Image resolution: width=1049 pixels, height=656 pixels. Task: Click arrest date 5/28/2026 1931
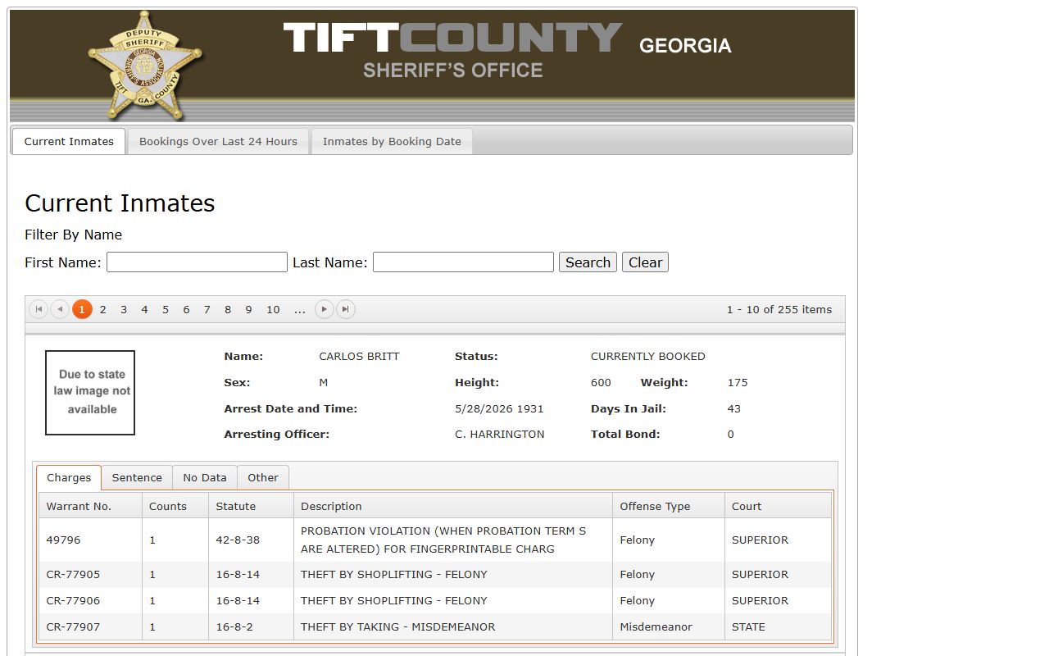(x=499, y=408)
